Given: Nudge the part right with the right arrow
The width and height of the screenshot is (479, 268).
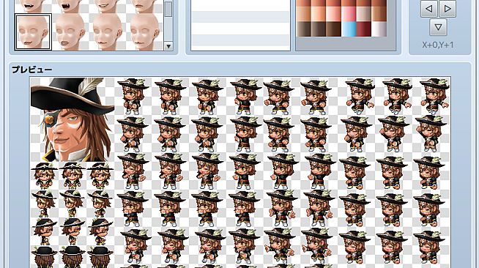Looking at the screenshot, I should coord(448,9).
